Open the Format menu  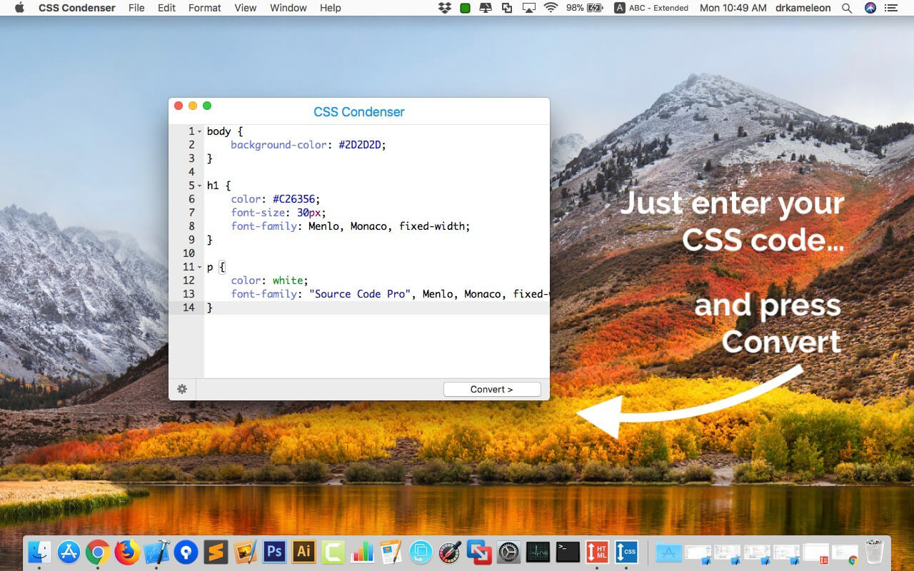pyautogui.click(x=205, y=8)
